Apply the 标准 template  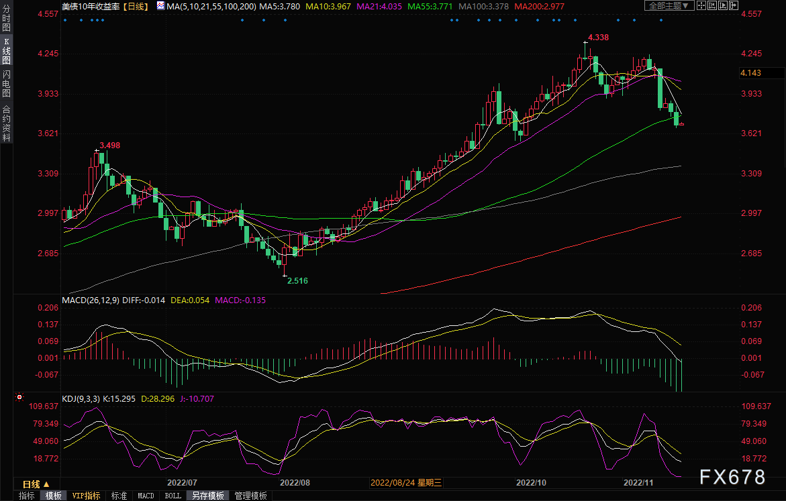click(x=119, y=496)
